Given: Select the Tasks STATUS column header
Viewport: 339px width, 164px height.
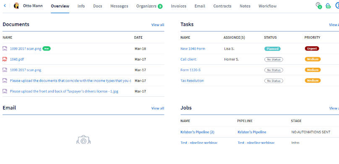Looking at the screenshot, I should pyautogui.click(x=270, y=37).
